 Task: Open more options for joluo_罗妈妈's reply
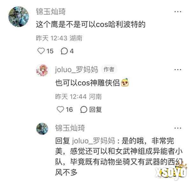click(178, 70)
